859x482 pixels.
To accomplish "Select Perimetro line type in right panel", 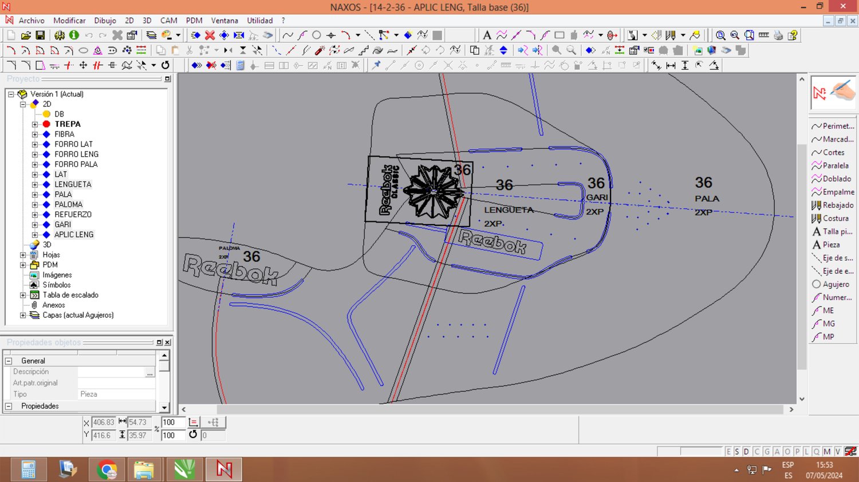I will pos(833,126).
